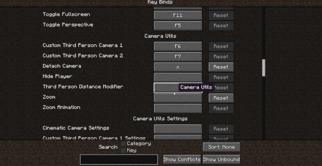
Task: Reset the Toggle Fullscreen key bind
Action: pyautogui.click(x=221, y=15)
